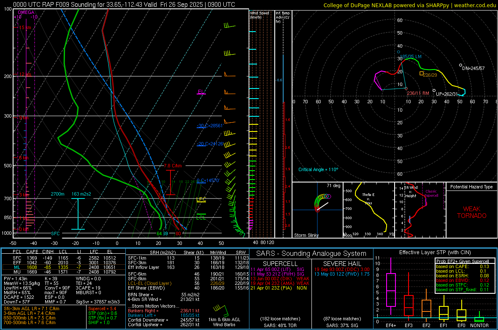Click the 13 Jun 00 00Z (DIK) analogue
The height and width of the screenshot is (330, 498).
click(280, 279)
